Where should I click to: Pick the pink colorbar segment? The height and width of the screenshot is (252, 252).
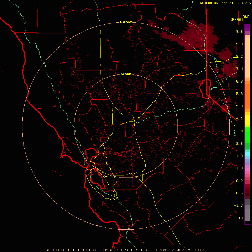pos(247,170)
